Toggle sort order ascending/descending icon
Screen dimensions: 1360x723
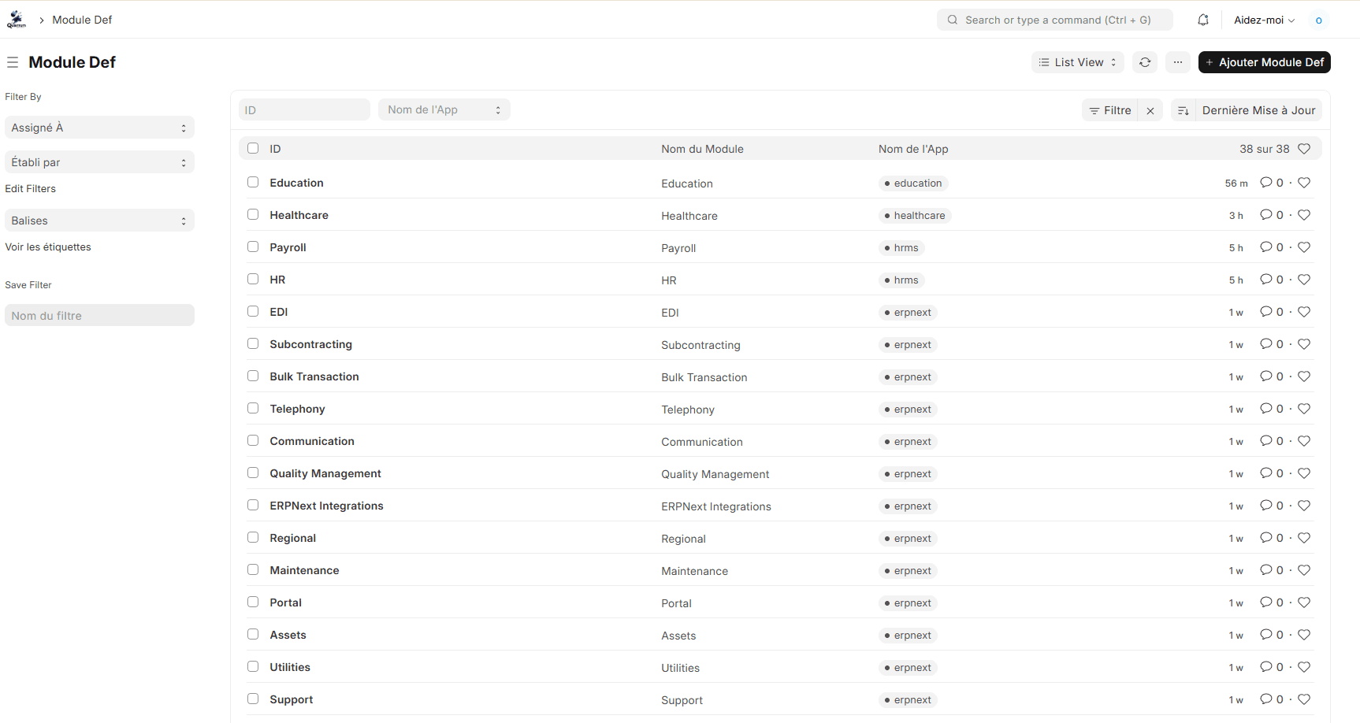click(x=1183, y=110)
